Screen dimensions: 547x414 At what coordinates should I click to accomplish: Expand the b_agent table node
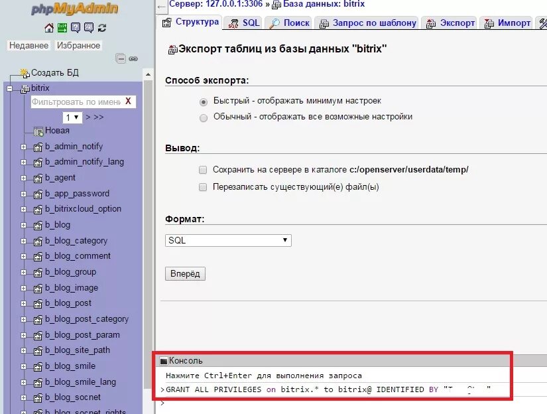coord(23,178)
